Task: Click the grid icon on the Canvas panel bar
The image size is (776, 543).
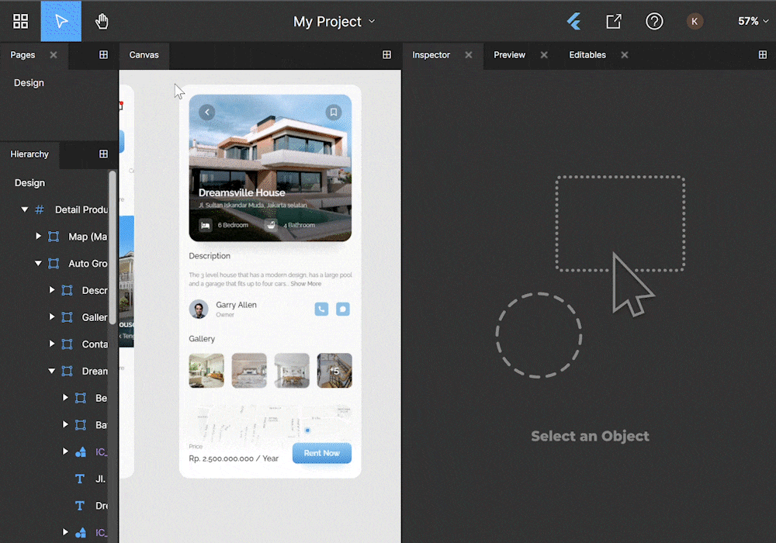Action: point(386,54)
